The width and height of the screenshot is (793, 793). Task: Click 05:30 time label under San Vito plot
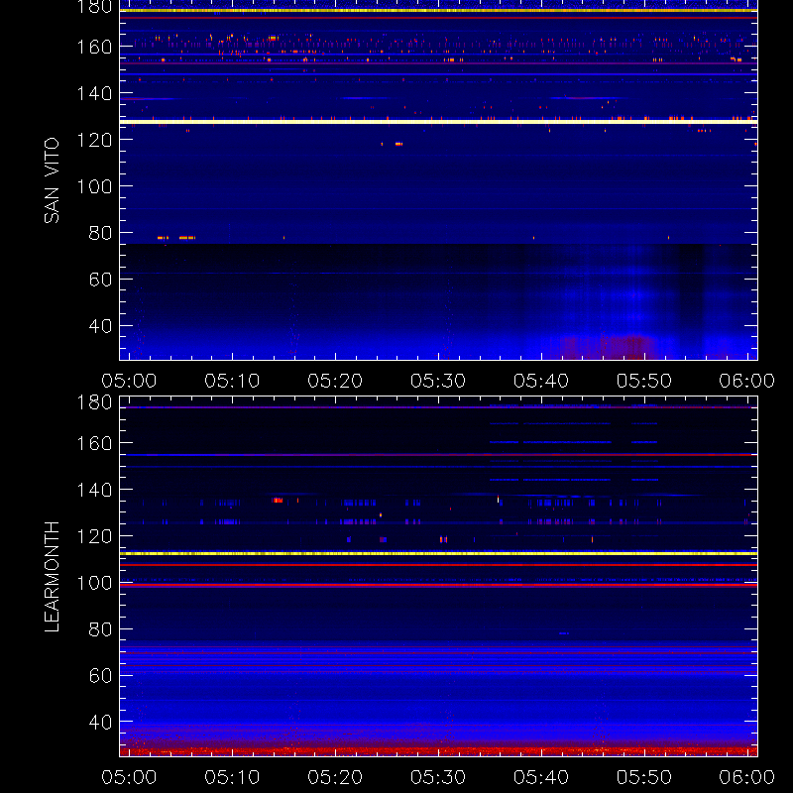click(x=438, y=381)
